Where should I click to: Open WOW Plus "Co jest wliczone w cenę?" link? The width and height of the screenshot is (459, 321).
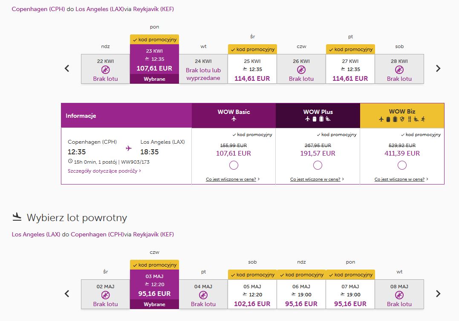pos(317,179)
